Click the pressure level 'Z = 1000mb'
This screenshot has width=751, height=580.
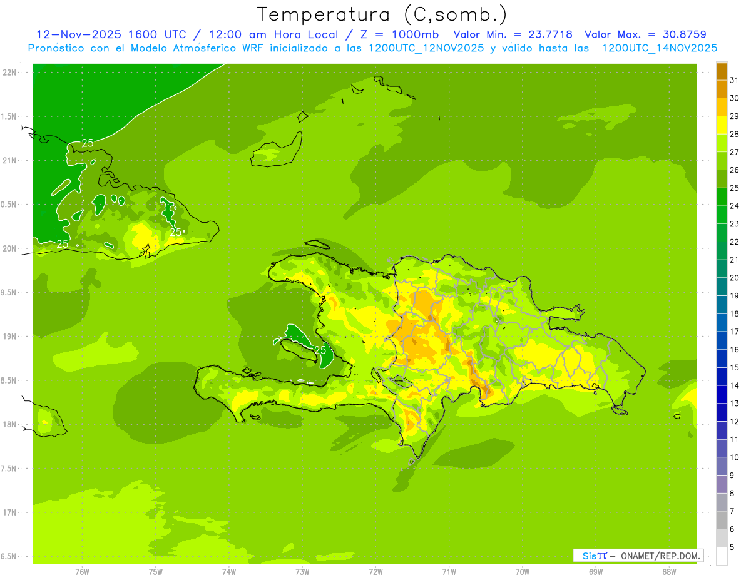tap(399, 34)
